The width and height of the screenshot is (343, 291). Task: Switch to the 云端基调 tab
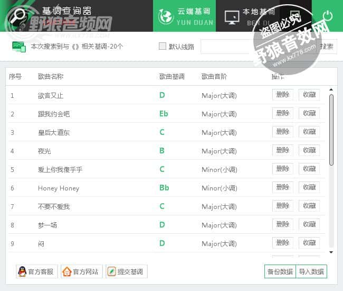(x=184, y=16)
